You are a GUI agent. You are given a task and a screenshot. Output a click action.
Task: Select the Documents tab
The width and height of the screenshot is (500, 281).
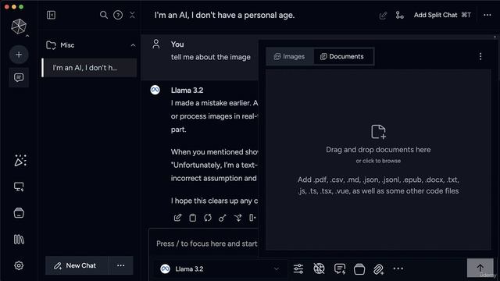pyautogui.click(x=342, y=56)
